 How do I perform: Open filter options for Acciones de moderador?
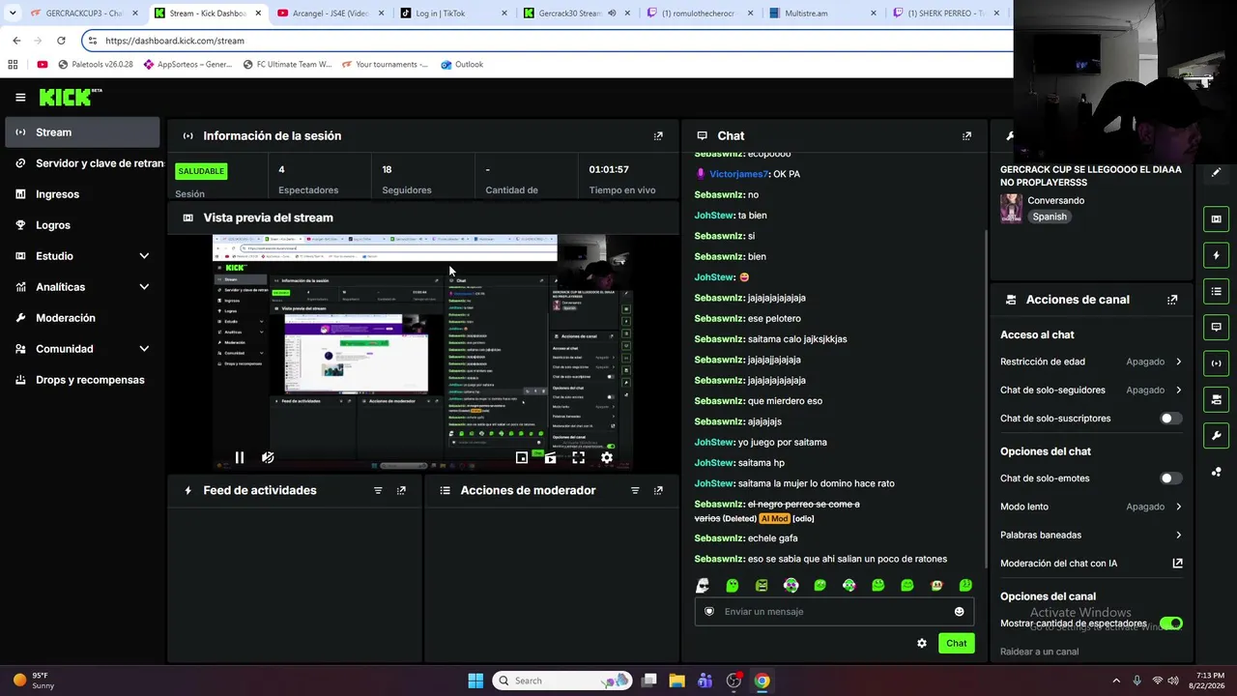(635, 491)
